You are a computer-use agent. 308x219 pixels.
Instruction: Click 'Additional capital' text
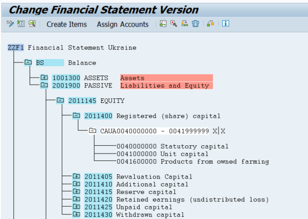click(x=152, y=184)
